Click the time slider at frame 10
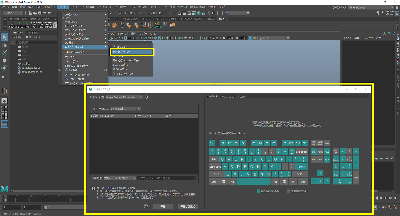Image resolution: width=400 pixels, height=216 pixels. (29, 198)
